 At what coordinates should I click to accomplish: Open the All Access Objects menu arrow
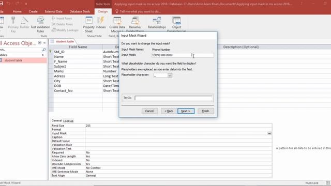click(x=40, y=43)
